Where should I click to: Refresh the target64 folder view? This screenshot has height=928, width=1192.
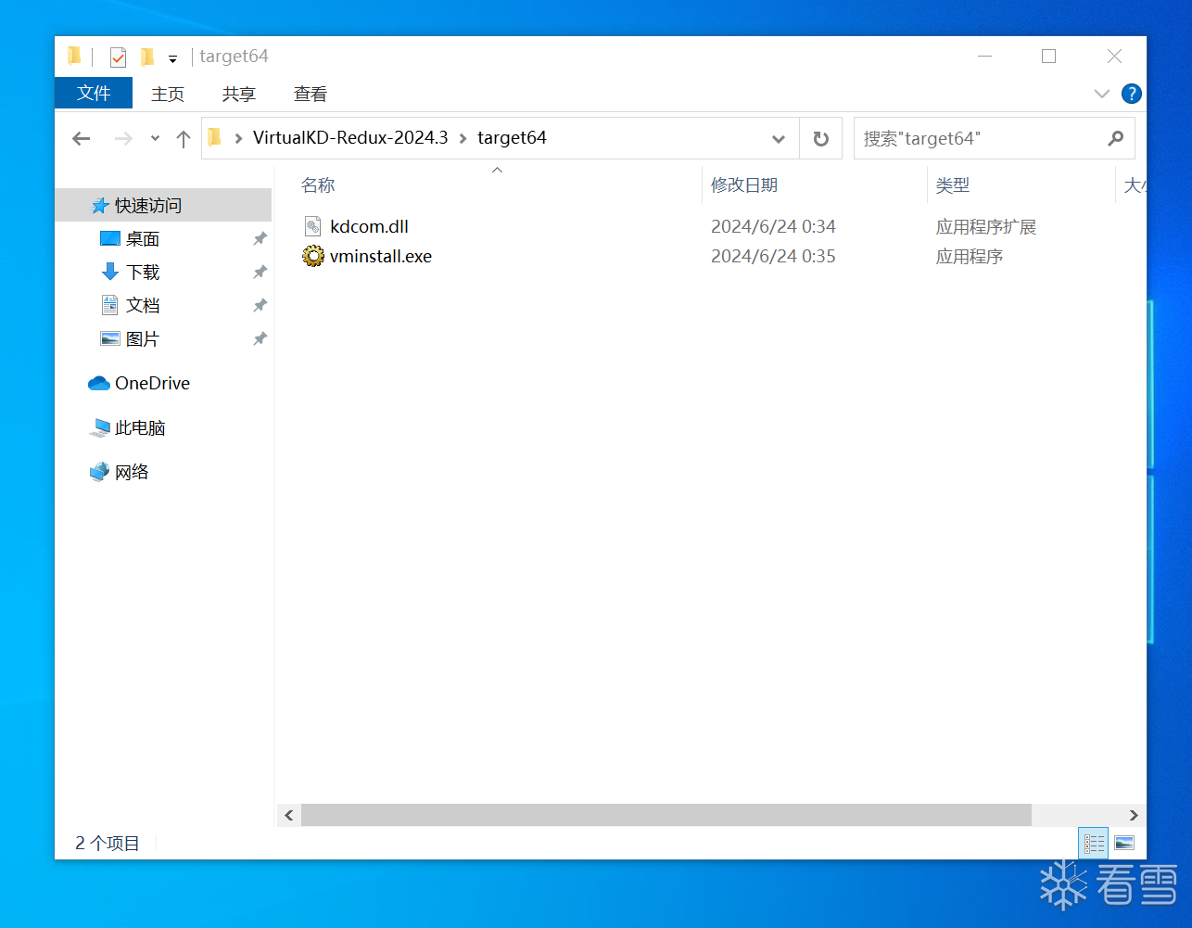tap(820, 139)
